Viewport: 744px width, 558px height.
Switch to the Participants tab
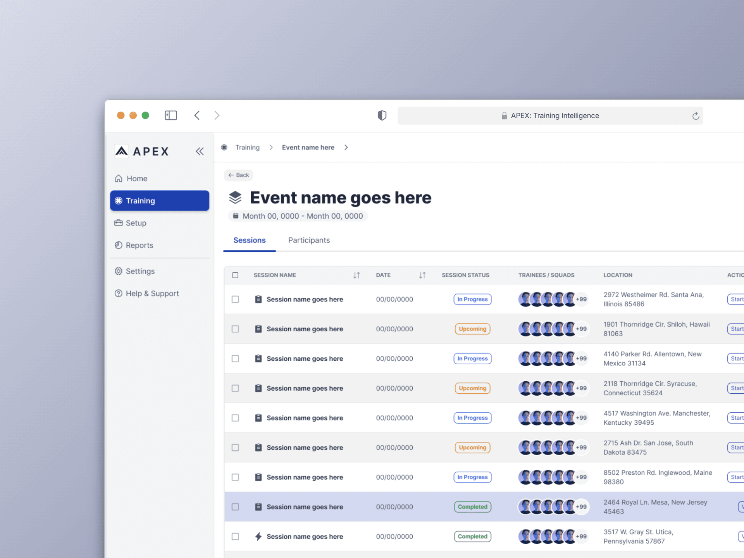coord(309,240)
